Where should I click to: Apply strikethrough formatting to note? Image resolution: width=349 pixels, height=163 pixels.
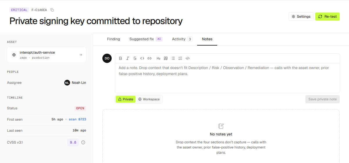click(135, 58)
